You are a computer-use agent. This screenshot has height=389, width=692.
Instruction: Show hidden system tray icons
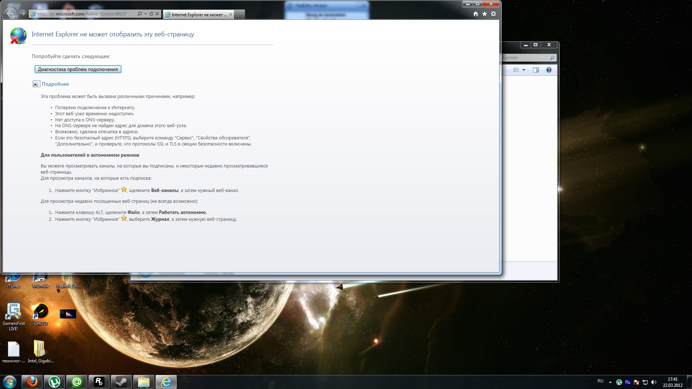pos(610,382)
